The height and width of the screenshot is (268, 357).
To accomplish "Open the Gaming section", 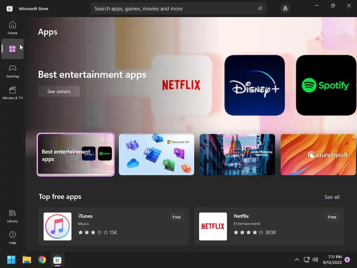I will coord(13,72).
